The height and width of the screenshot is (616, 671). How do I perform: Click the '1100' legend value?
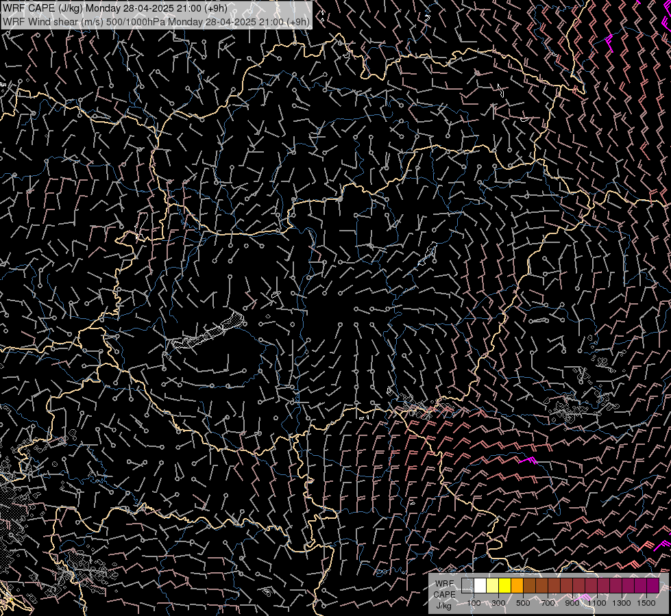tap(596, 603)
